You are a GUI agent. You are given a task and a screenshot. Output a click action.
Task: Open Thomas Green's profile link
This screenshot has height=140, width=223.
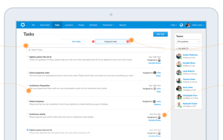click(x=189, y=79)
